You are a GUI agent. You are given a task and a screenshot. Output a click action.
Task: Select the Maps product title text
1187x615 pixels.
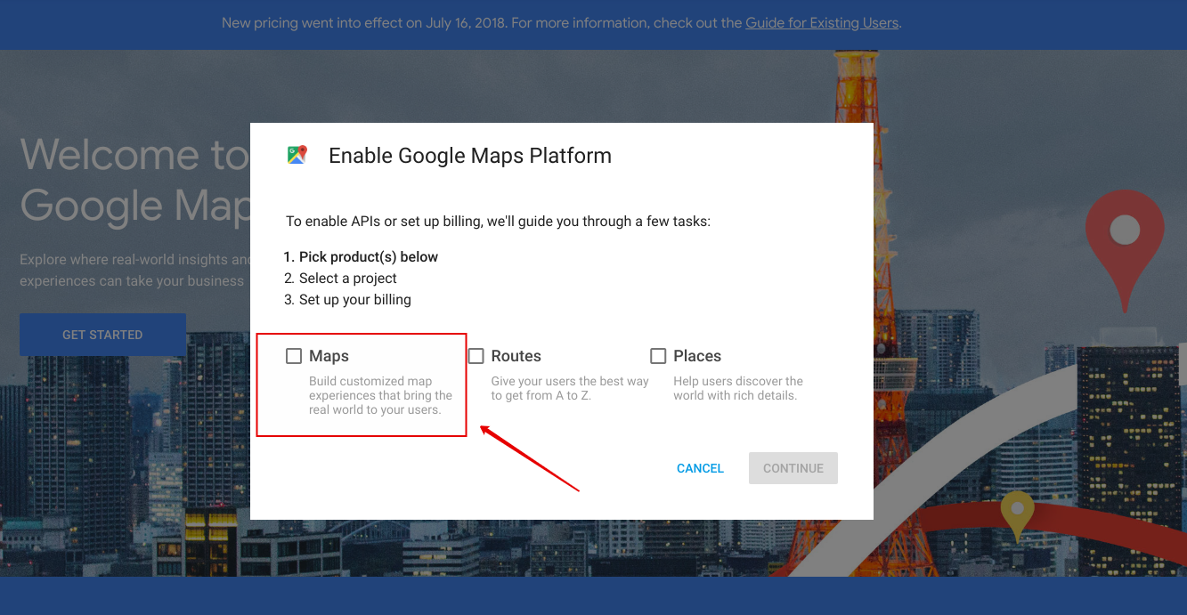coord(329,355)
